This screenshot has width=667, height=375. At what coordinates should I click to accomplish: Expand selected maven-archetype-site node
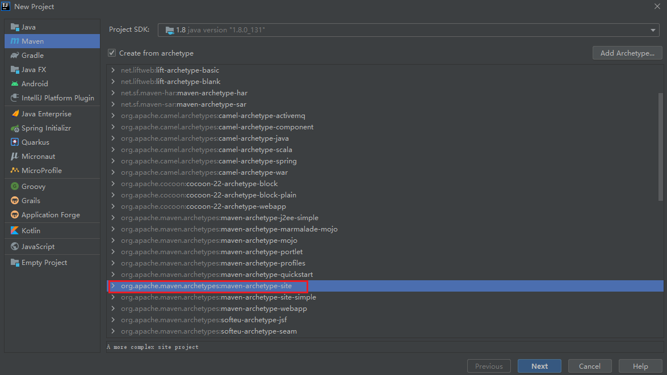tap(113, 286)
